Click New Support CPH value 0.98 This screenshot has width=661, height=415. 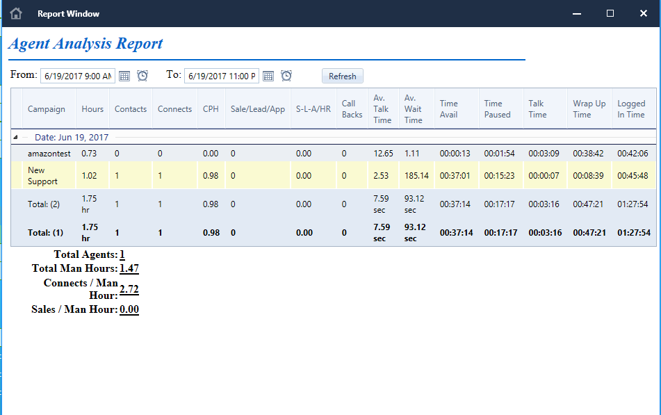click(211, 175)
